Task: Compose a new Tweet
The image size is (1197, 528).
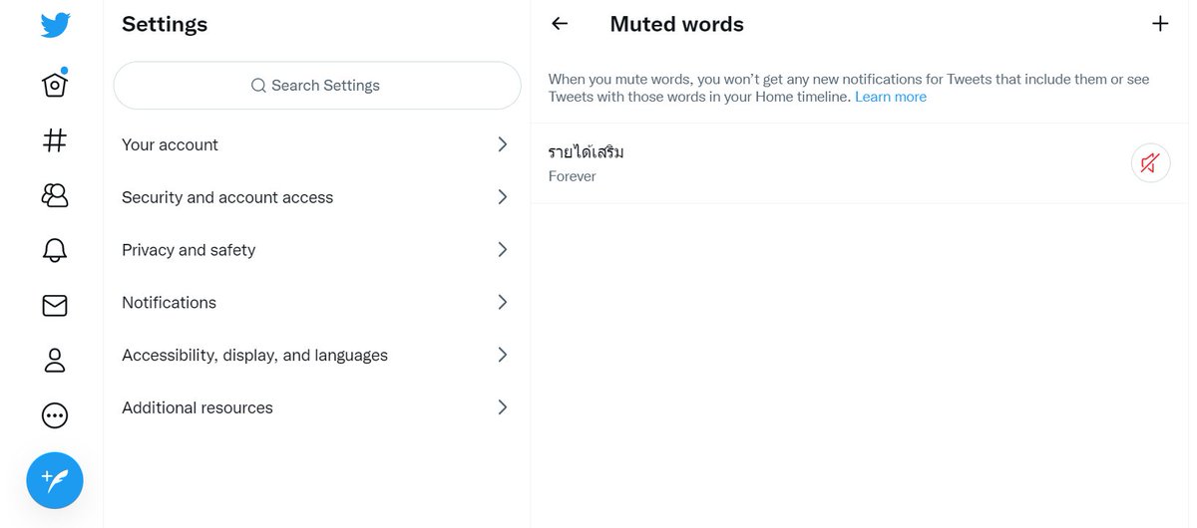Action: 55,481
